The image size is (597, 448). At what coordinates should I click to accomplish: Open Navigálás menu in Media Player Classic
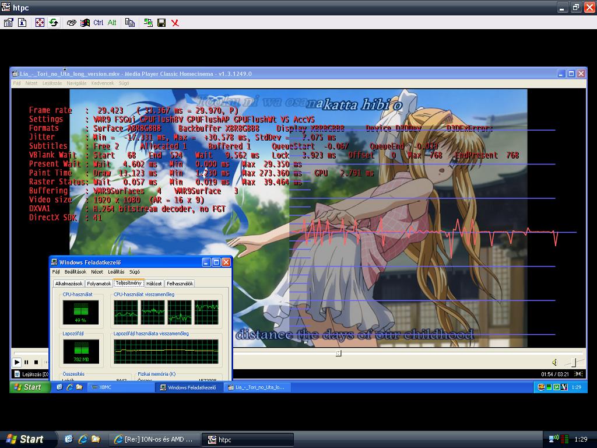click(76, 83)
